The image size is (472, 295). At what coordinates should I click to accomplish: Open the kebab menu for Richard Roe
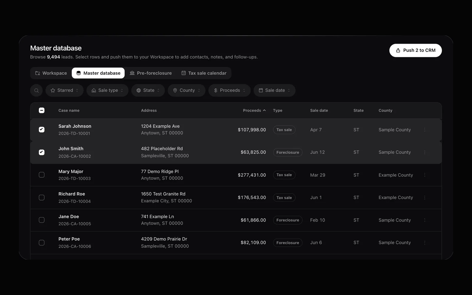point(425,198)
